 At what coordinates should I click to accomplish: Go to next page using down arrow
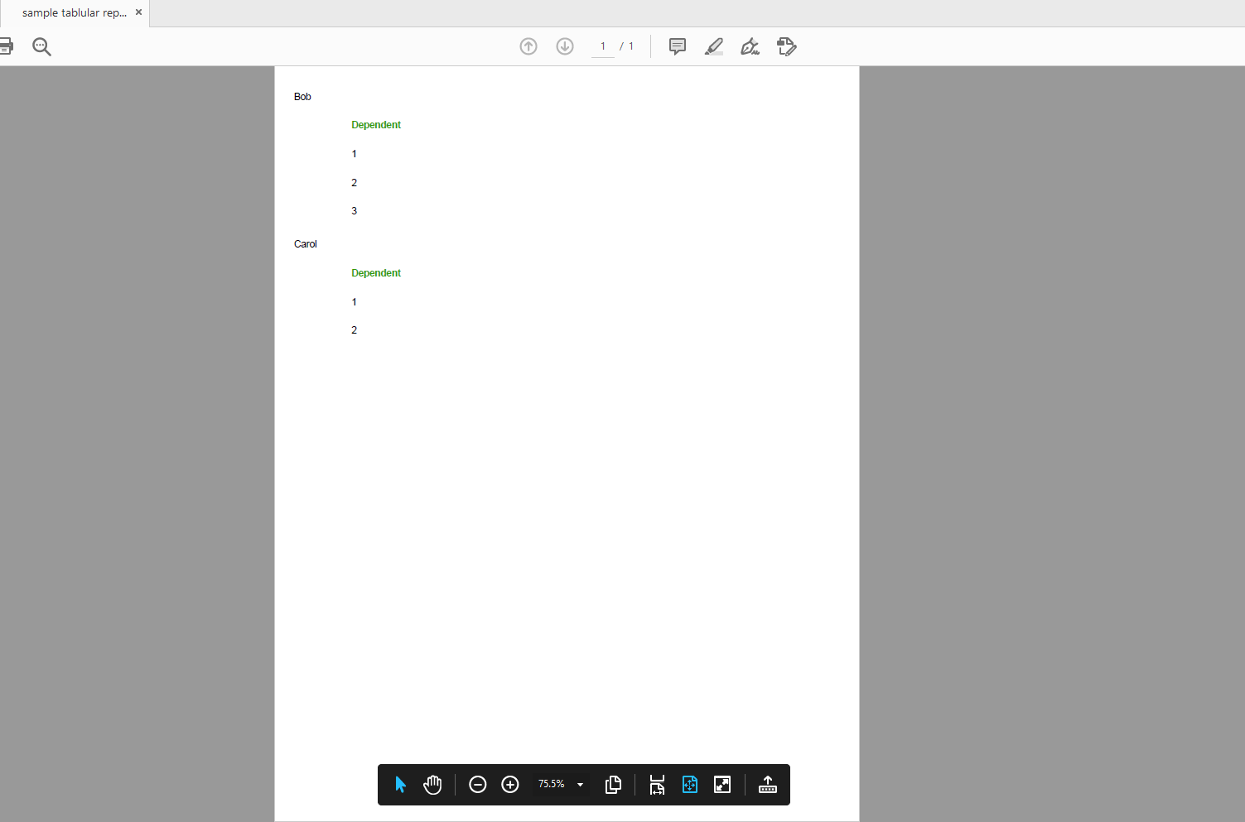(565, 46)
